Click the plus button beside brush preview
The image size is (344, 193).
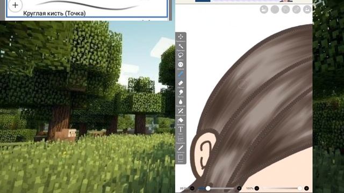pyautogui.click(x=15, y=5)
